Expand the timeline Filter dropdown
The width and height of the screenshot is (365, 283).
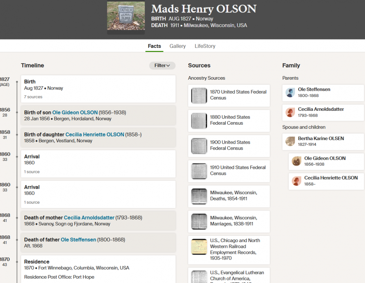point(162,65)
